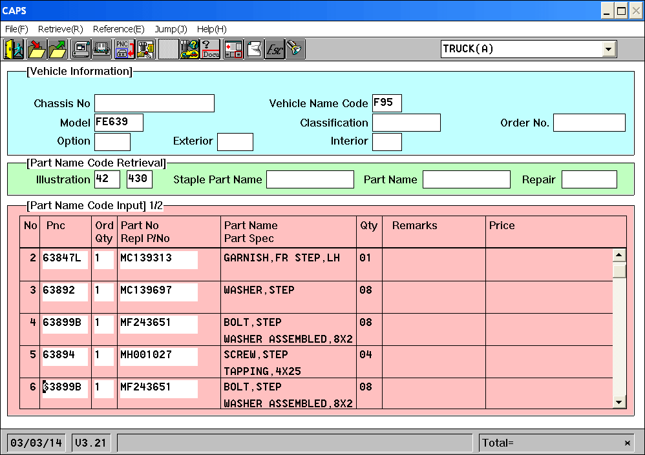Click the Interior input field

pyautogui.click(x=387, y=142)
